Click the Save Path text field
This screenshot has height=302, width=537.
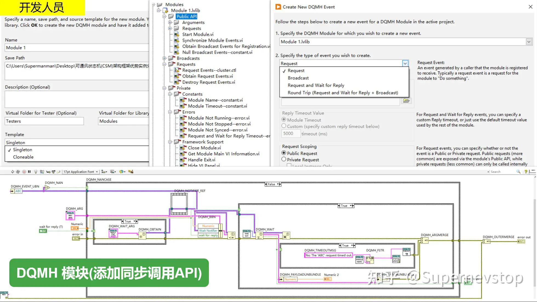point(77,71)
